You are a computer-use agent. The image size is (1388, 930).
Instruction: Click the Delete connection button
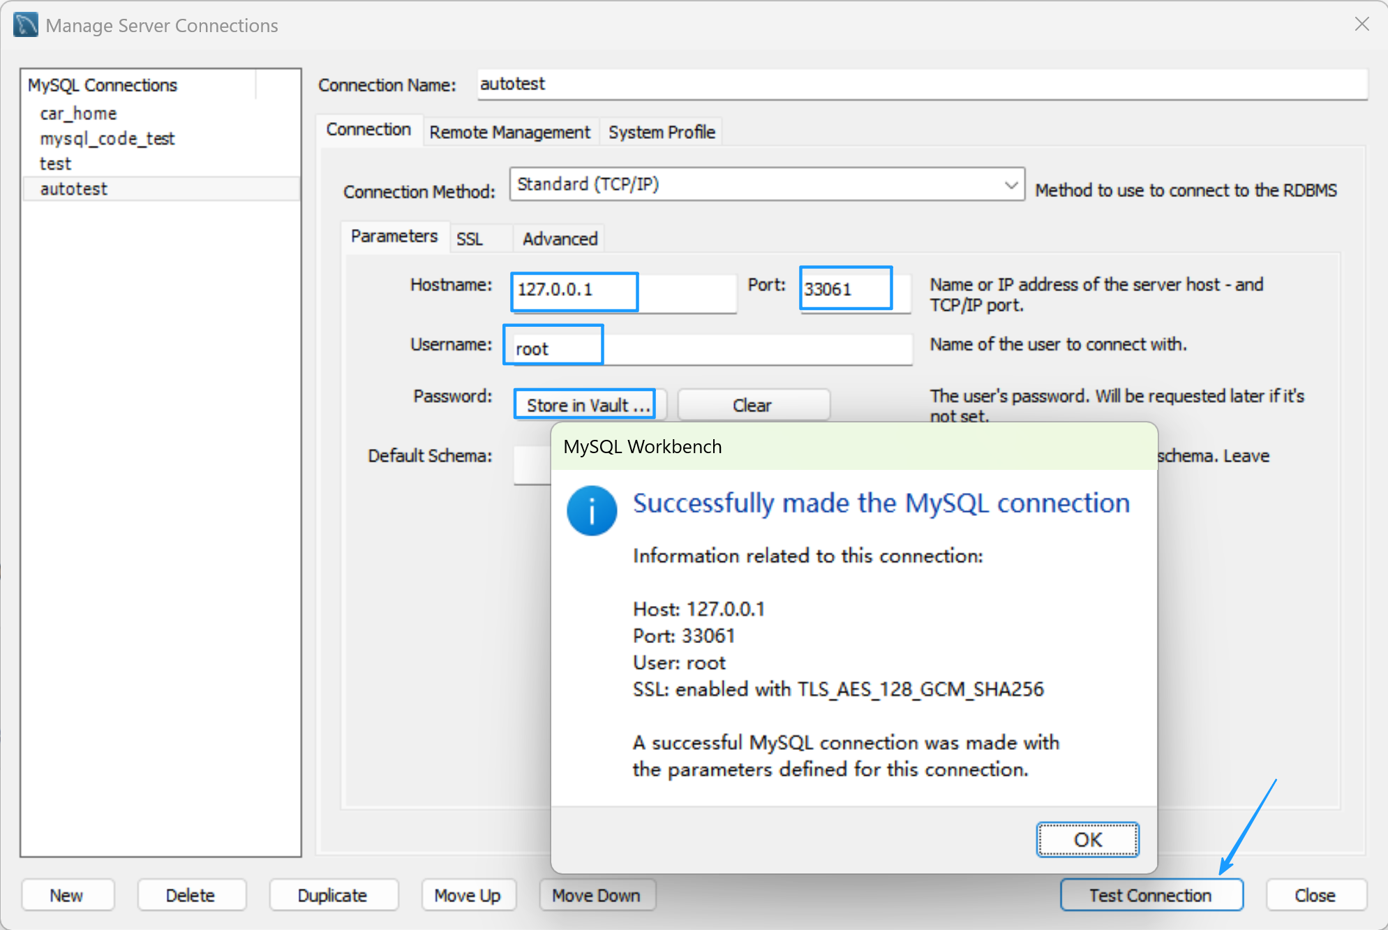(x=191, y=895)
